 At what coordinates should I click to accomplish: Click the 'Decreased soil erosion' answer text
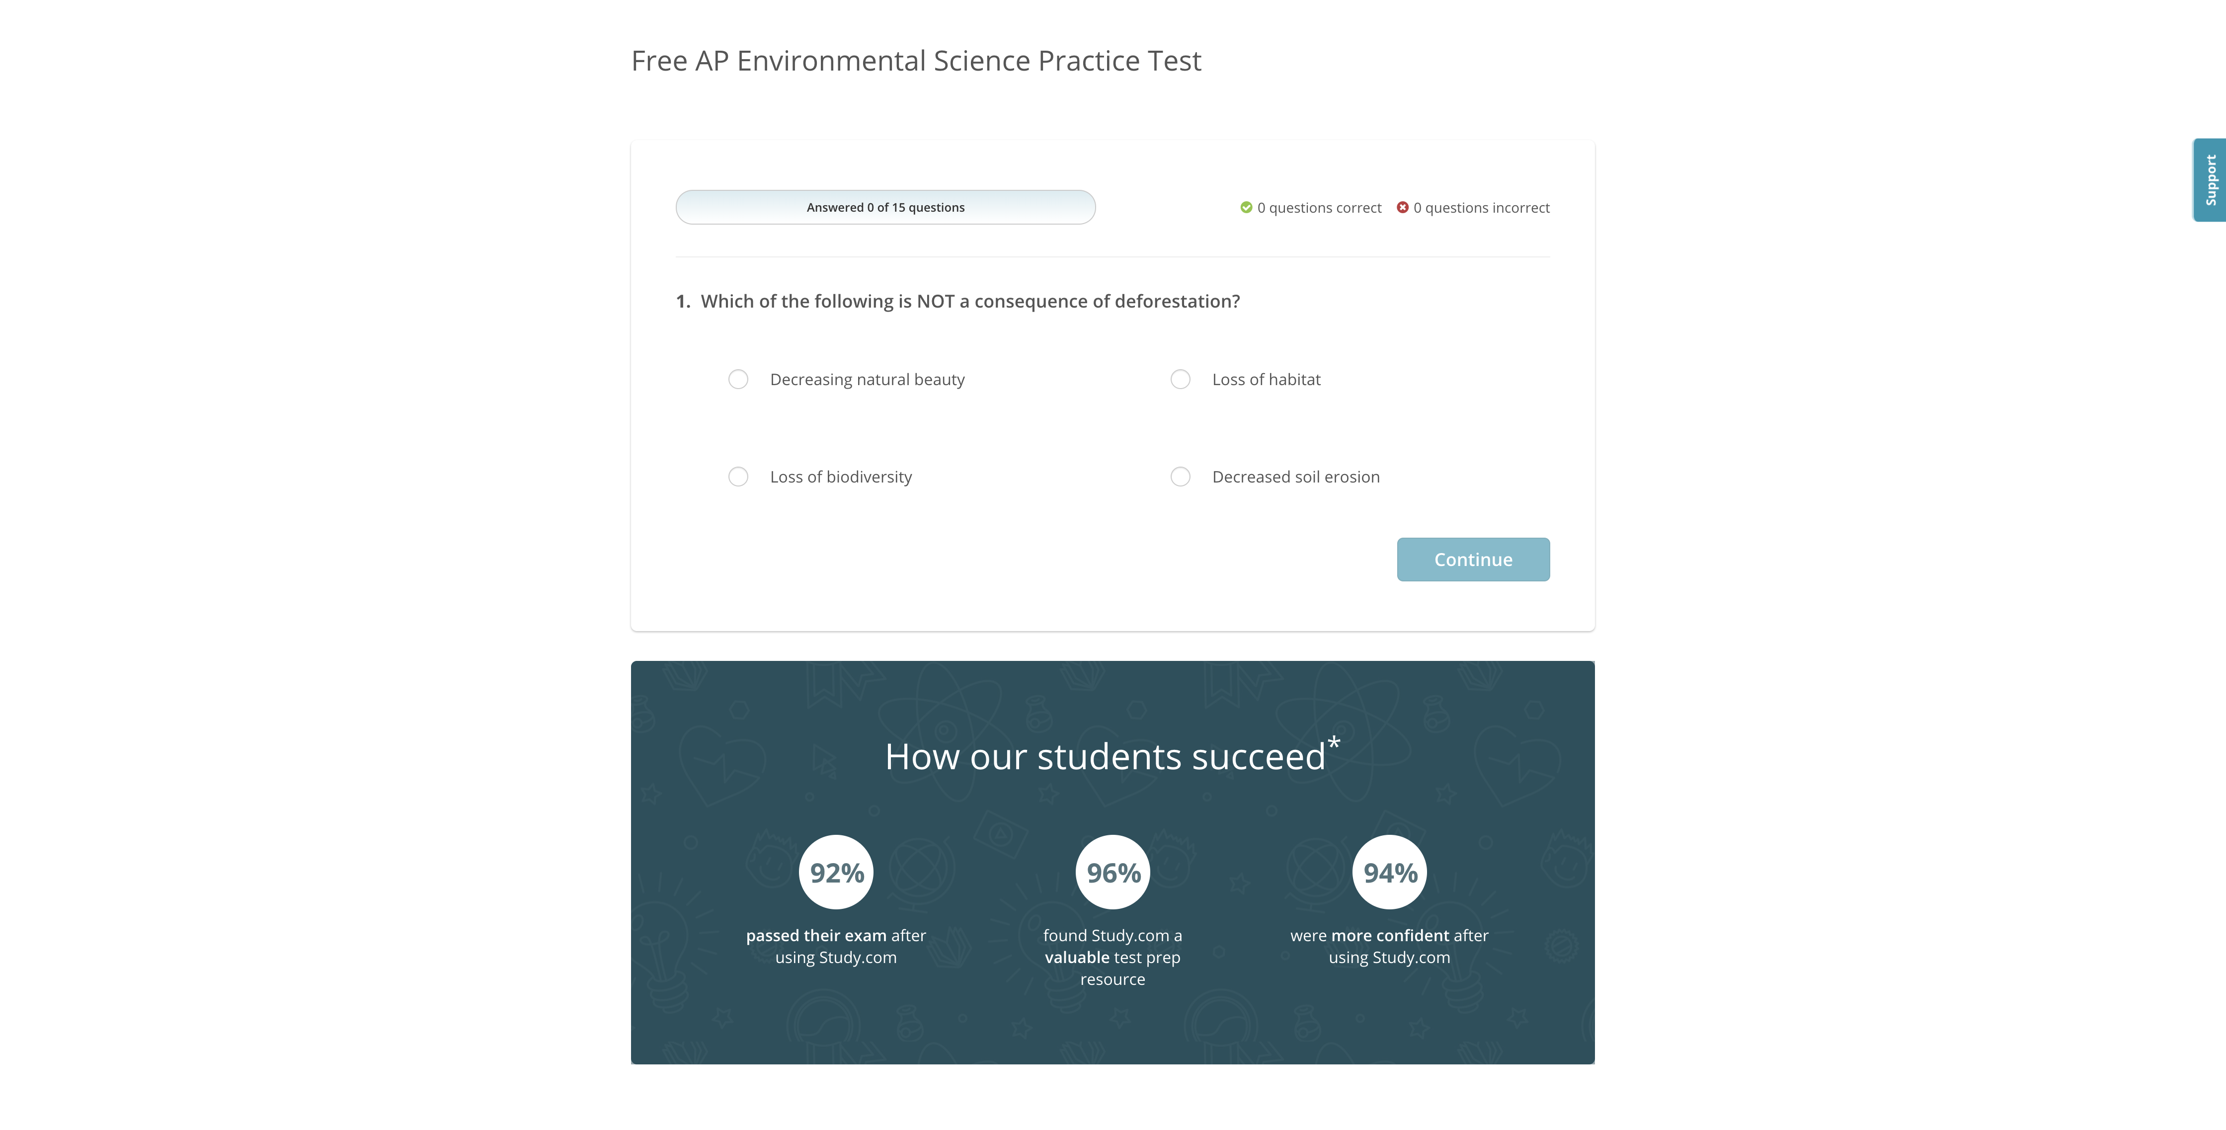(x=1295, y=477)
